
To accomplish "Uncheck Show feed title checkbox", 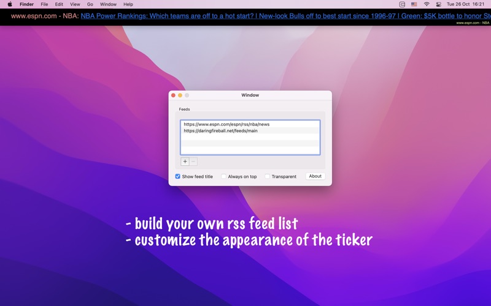I will 177,176.
